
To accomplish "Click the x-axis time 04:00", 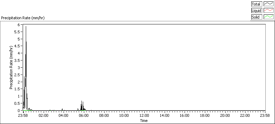I will (x=64, y=115).
